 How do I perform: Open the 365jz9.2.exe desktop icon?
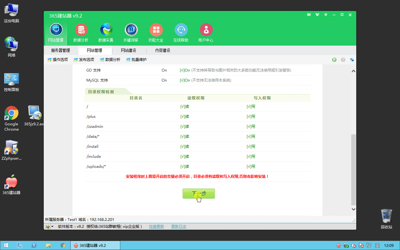click(x=34, y=116)
